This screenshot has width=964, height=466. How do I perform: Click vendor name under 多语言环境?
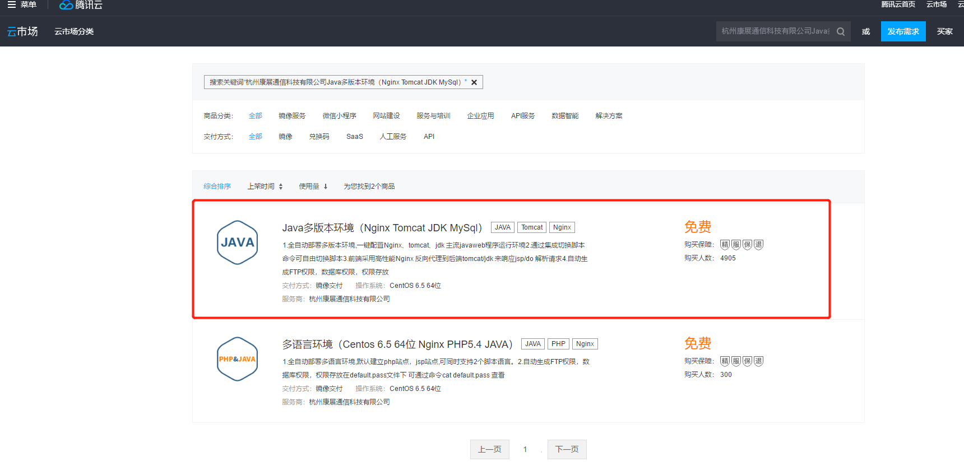pos(349,402)
